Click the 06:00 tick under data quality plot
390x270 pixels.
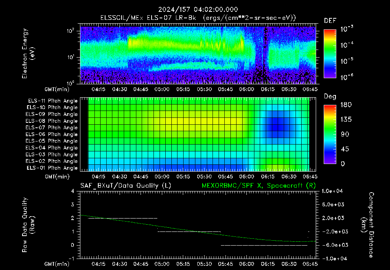pos(246,264)
